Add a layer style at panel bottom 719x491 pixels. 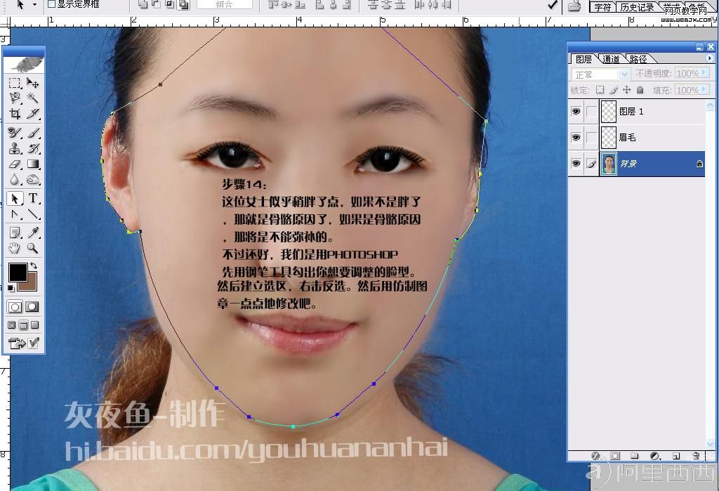pos(596,456)
